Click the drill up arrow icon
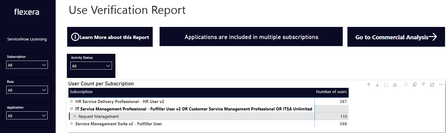The image size is (446, 133). [x=369, y=85]
